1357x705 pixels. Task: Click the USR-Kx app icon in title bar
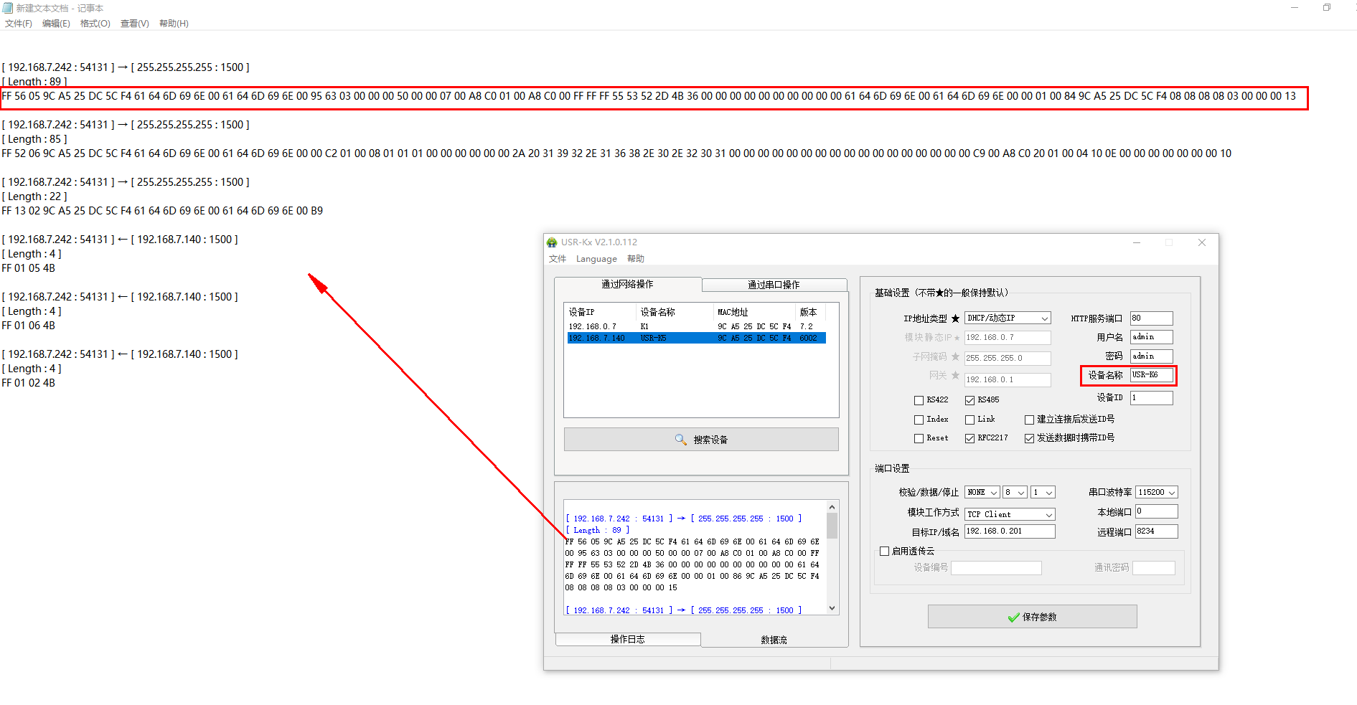(552, 242)
